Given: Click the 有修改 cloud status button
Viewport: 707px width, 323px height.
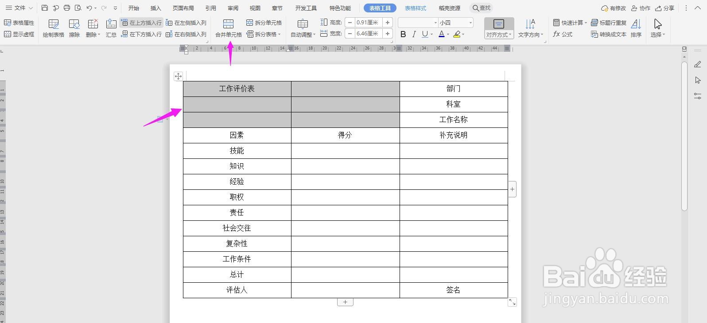Looking at the screenshot, I should coord(614,8).
